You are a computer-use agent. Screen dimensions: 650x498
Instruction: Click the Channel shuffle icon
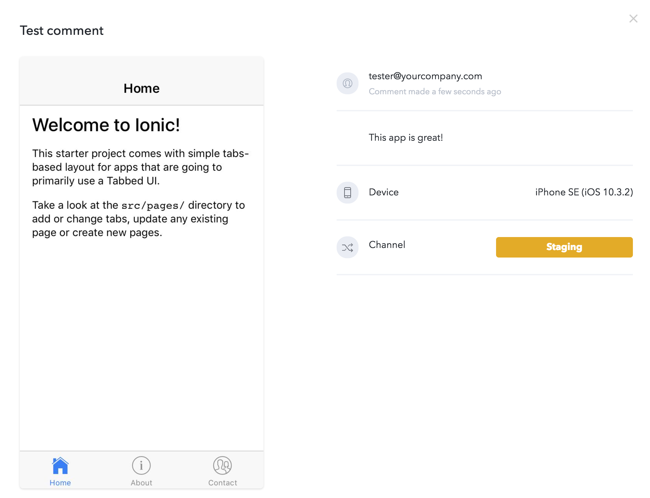click(348, 247)
